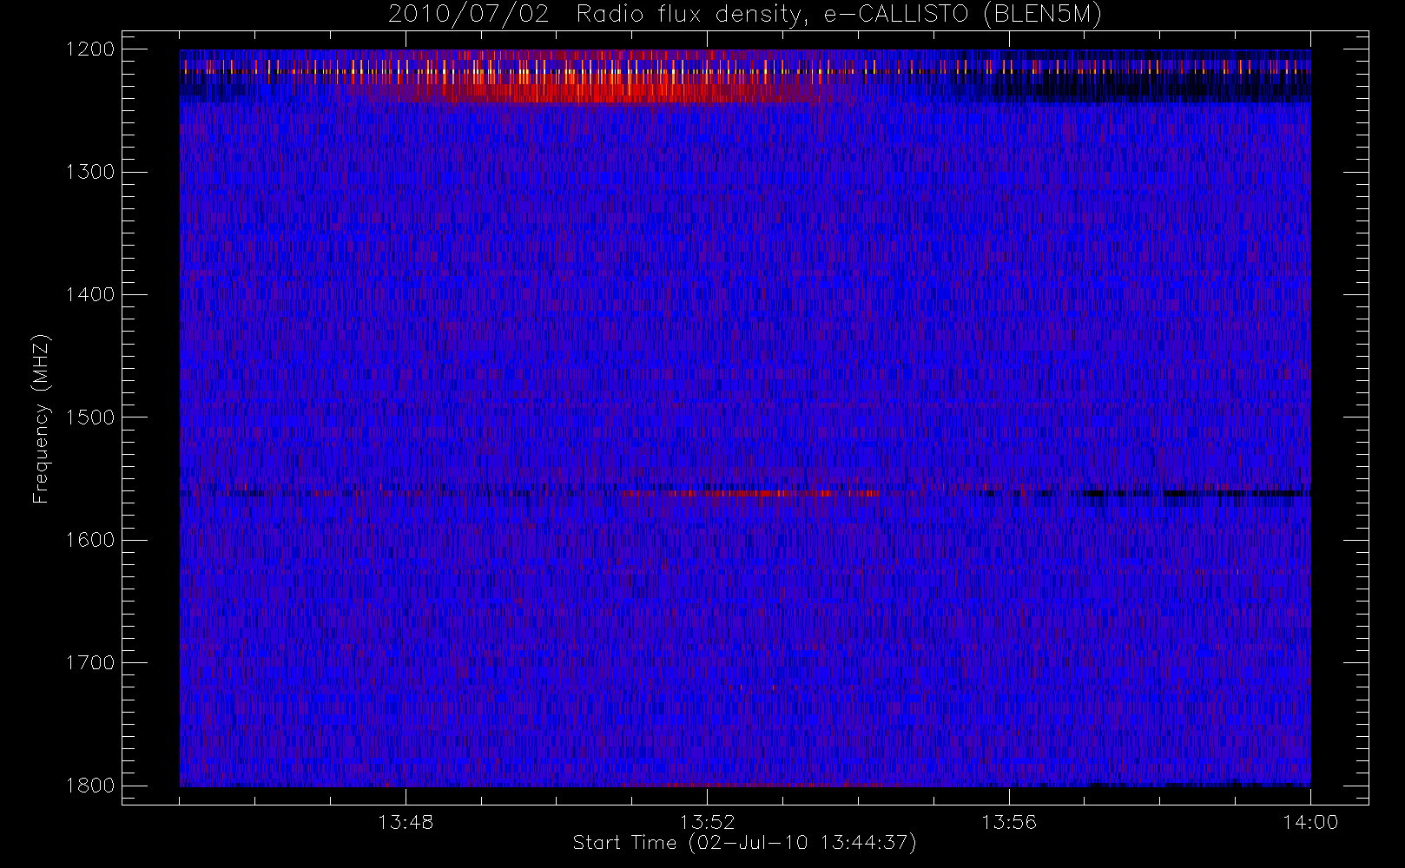The image size is (1405, 868).
Task: Click the 13:48 time tick label
Action: click(406, 822)
